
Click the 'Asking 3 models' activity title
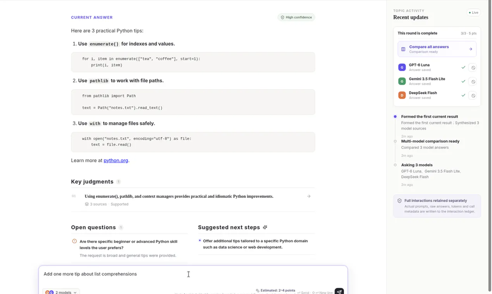417,165
